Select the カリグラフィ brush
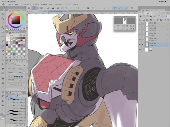This screenshot has height=127, width=170. 16,114
